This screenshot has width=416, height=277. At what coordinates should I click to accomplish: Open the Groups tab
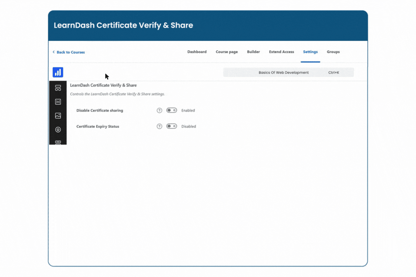pos(333,52)
